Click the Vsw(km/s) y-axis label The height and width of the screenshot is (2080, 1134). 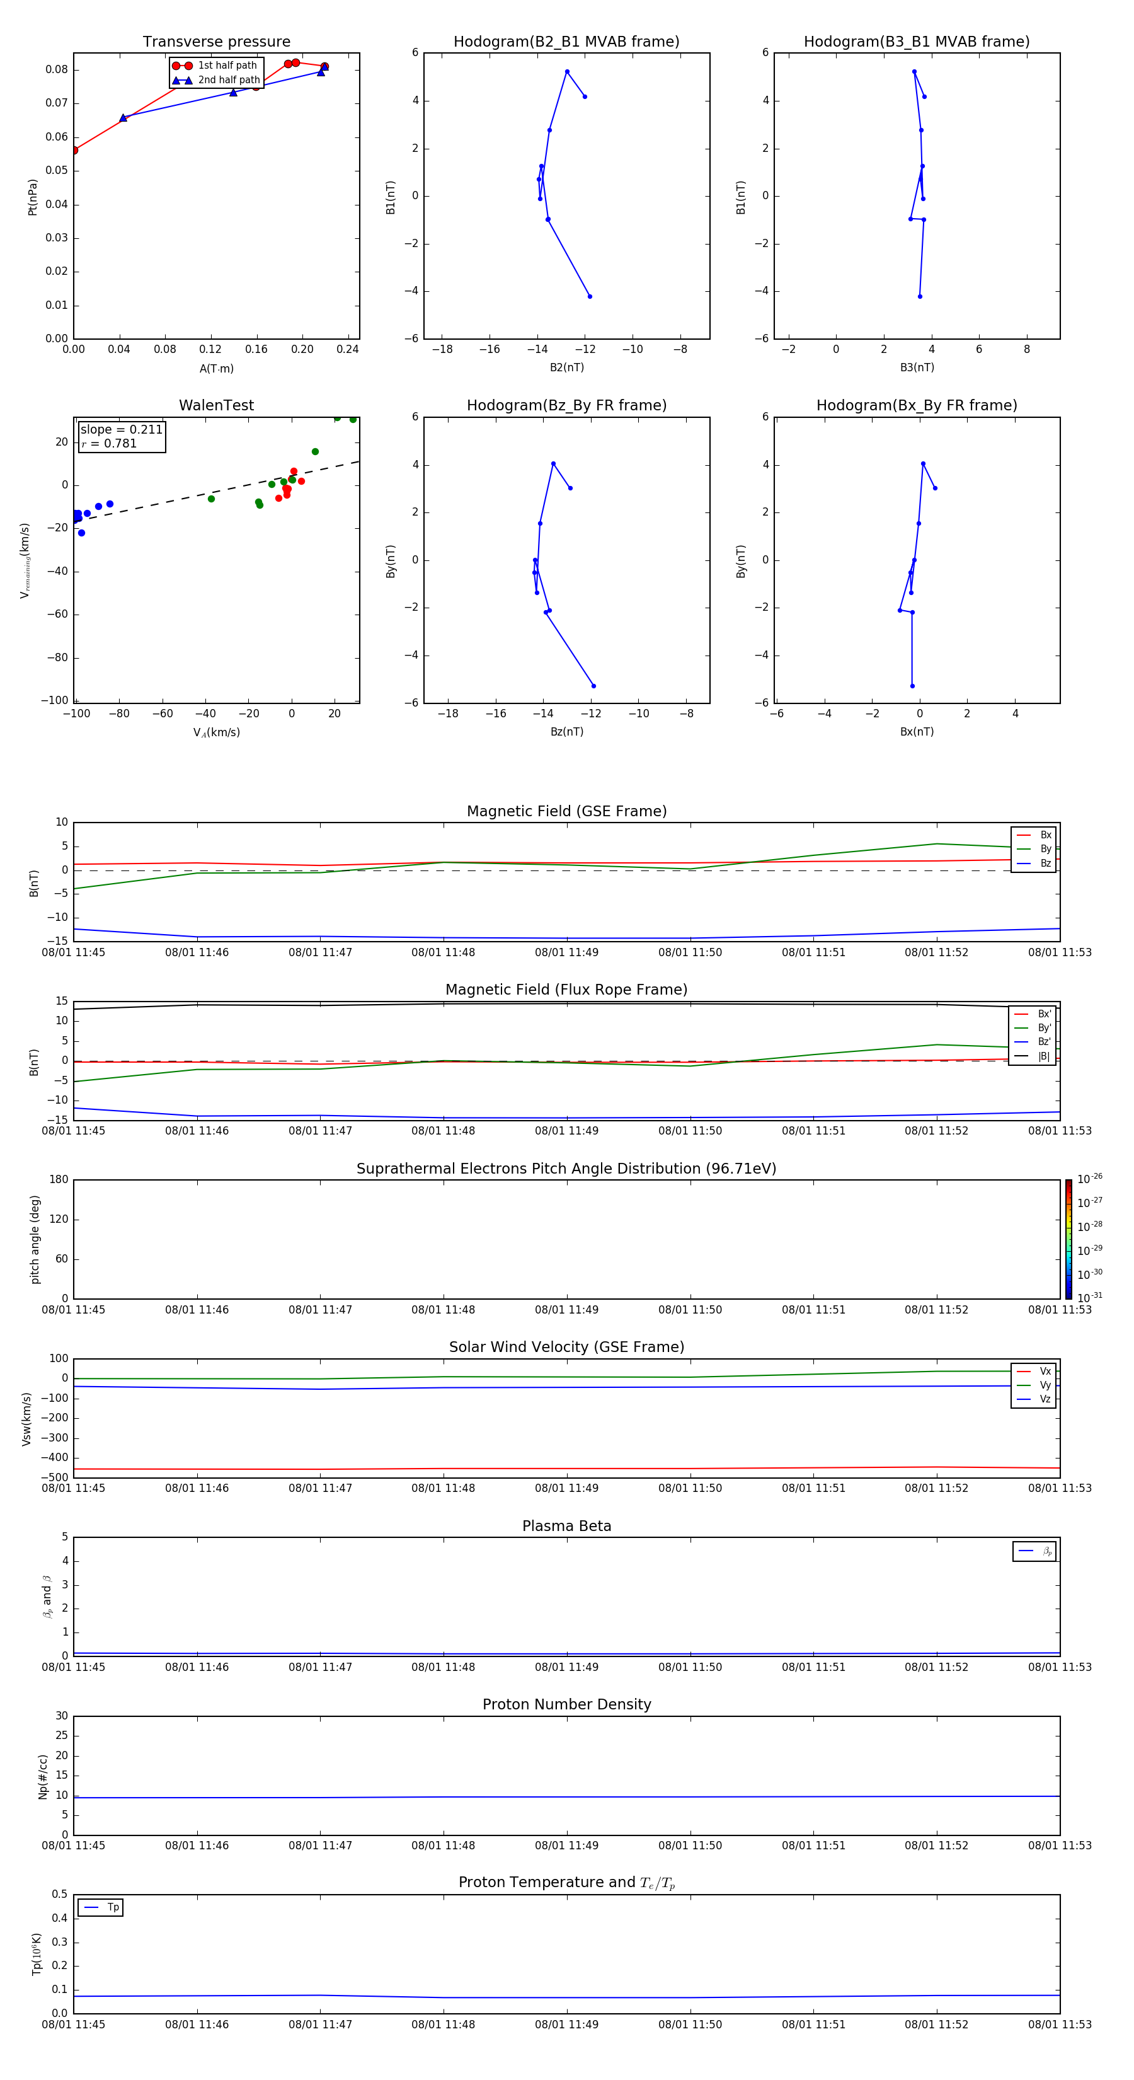[x=26, y=1418]
